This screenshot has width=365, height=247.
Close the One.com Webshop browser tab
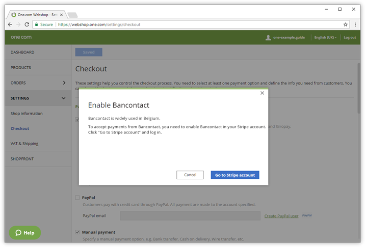(62, 15)
